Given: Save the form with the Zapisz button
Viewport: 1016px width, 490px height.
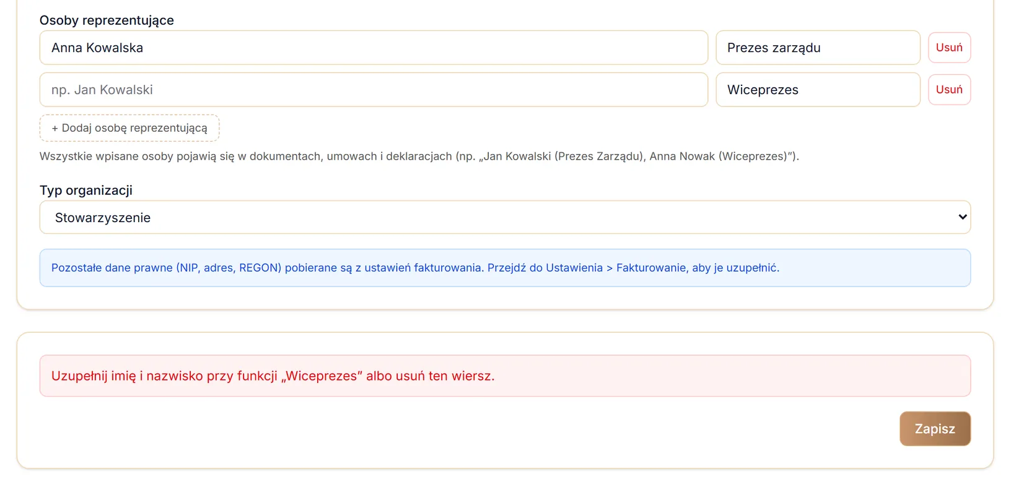Looking at the screenshot, I should pos(935,429).
